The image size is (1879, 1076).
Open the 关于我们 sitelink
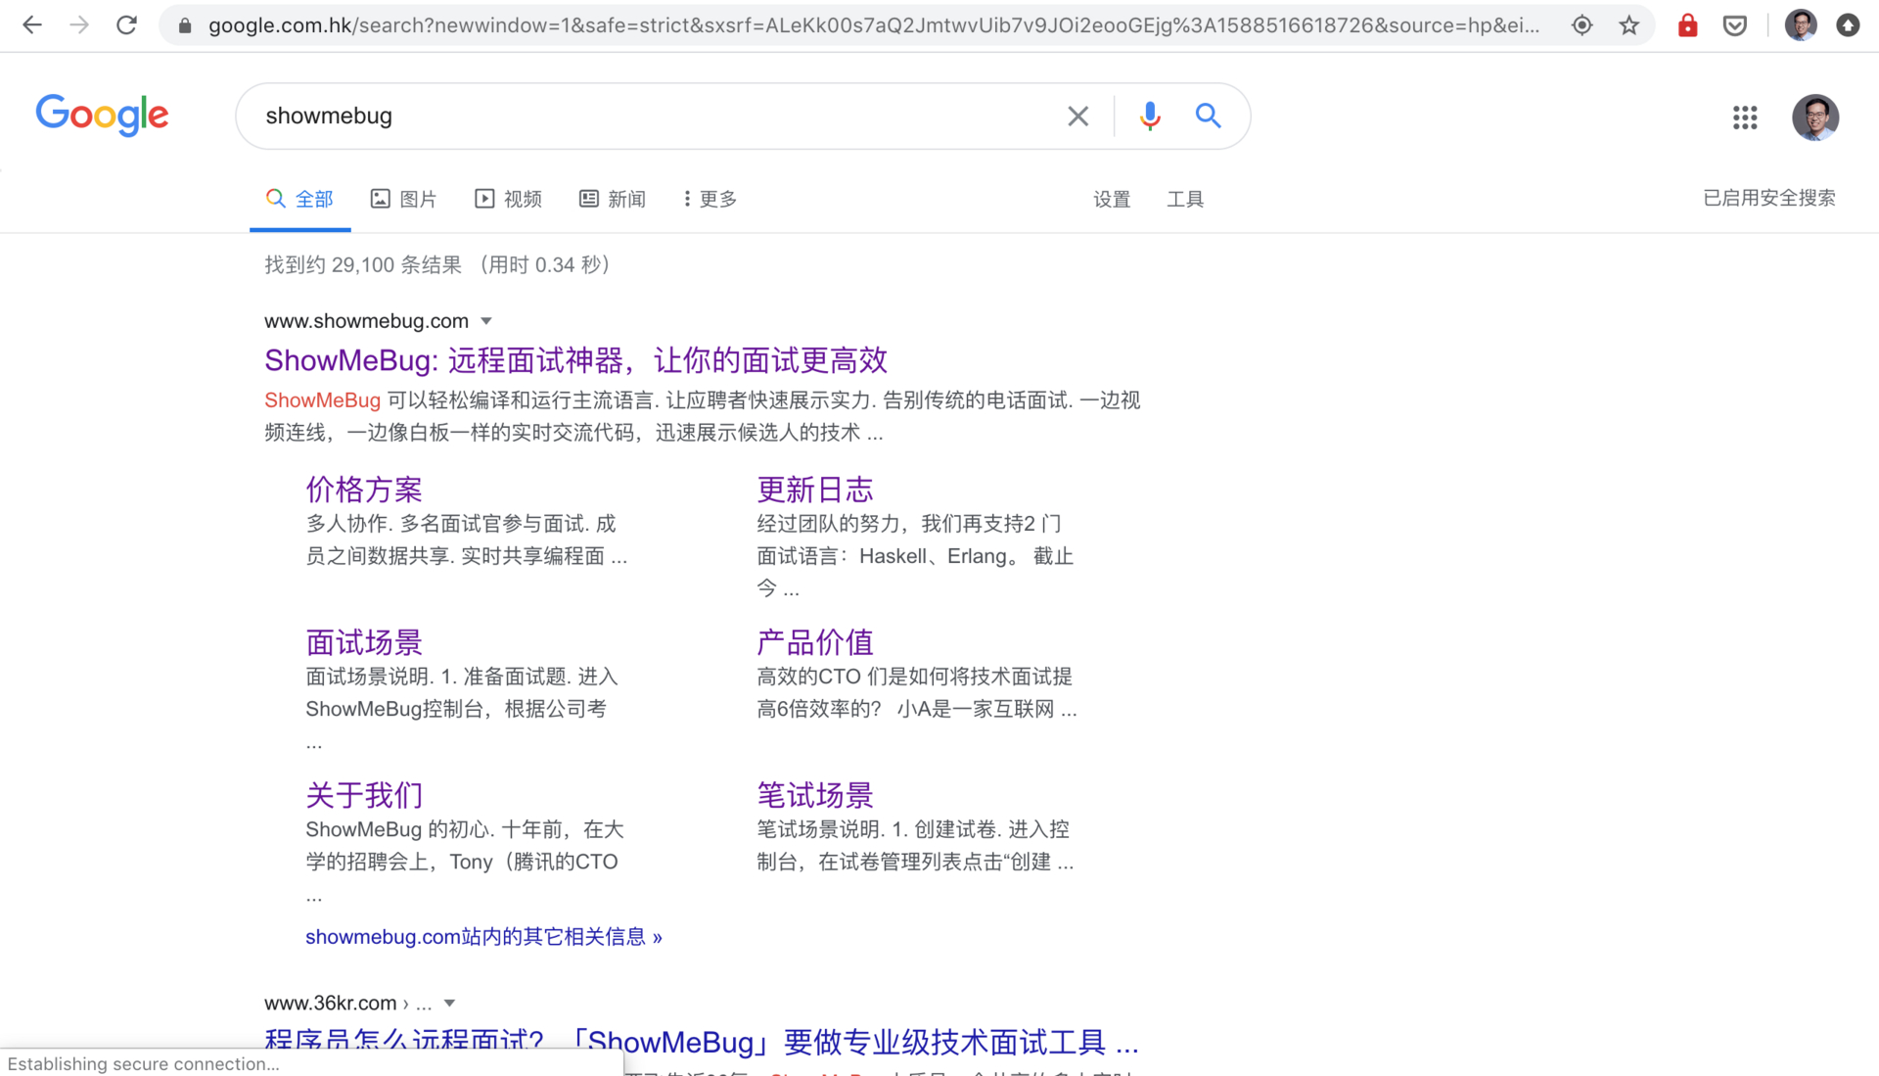(364, 795)
